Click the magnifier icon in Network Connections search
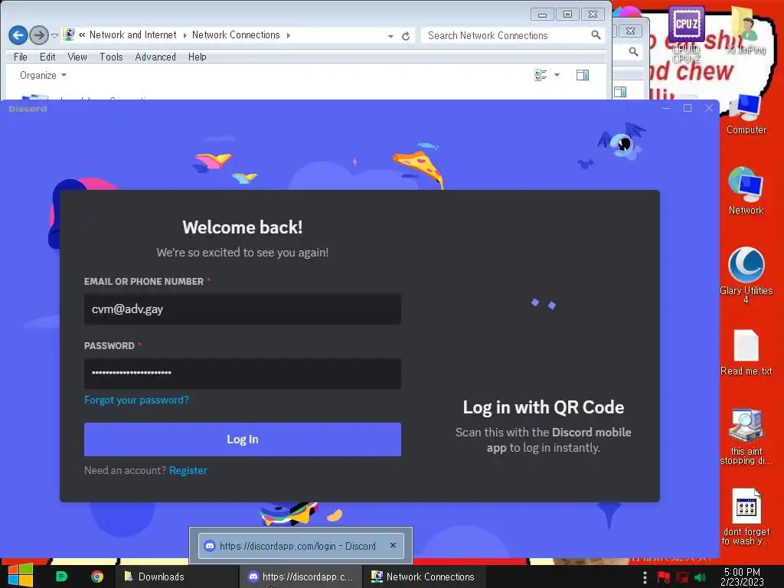Screen dimensions: 784x588 coord(596,35)
